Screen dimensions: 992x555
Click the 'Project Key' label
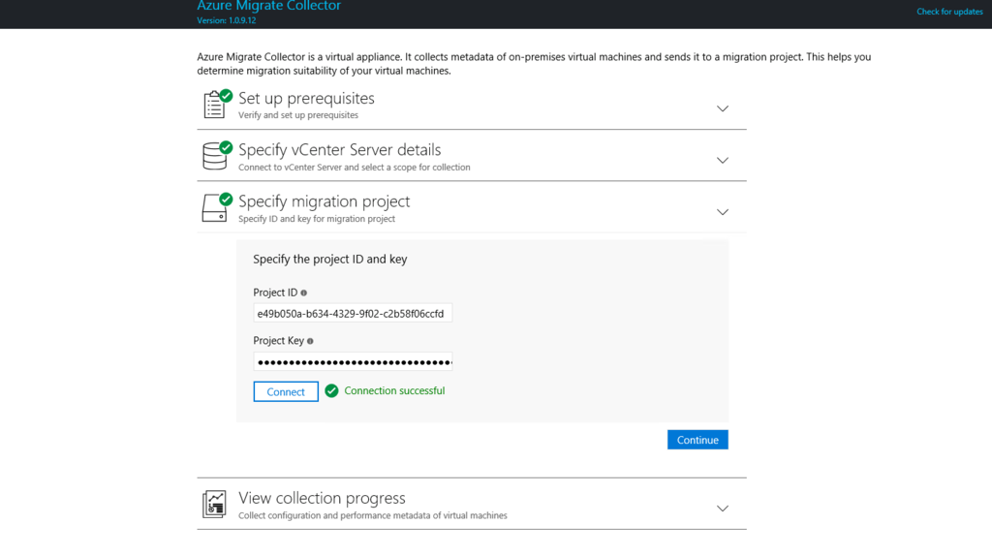tap(278, 341)
